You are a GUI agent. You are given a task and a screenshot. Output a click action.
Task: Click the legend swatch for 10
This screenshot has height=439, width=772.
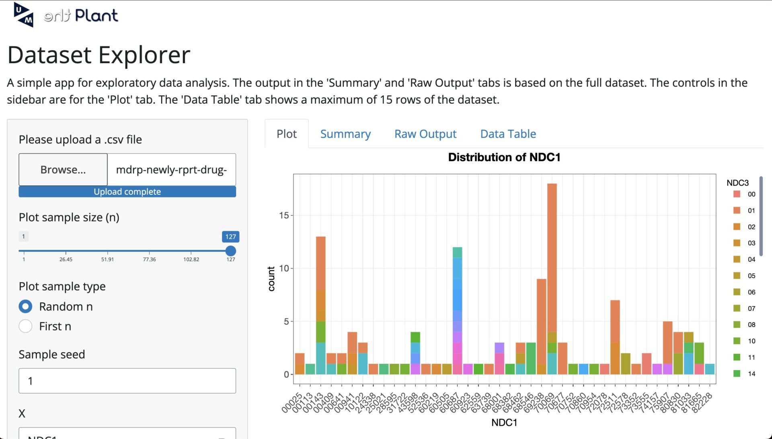(737, 341)
